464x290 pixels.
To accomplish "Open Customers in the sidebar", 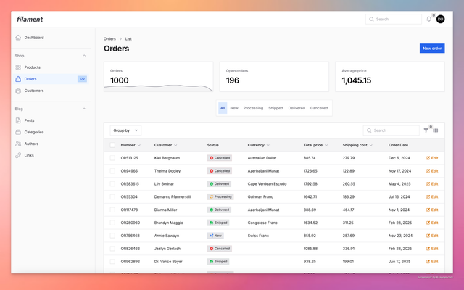I will (51, 91).
